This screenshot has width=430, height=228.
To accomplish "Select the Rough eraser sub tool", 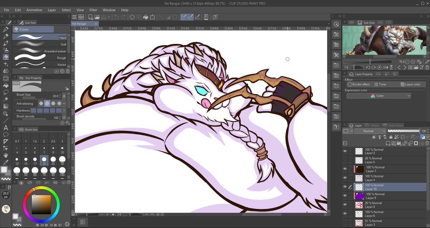I will [x=40, y=58].
